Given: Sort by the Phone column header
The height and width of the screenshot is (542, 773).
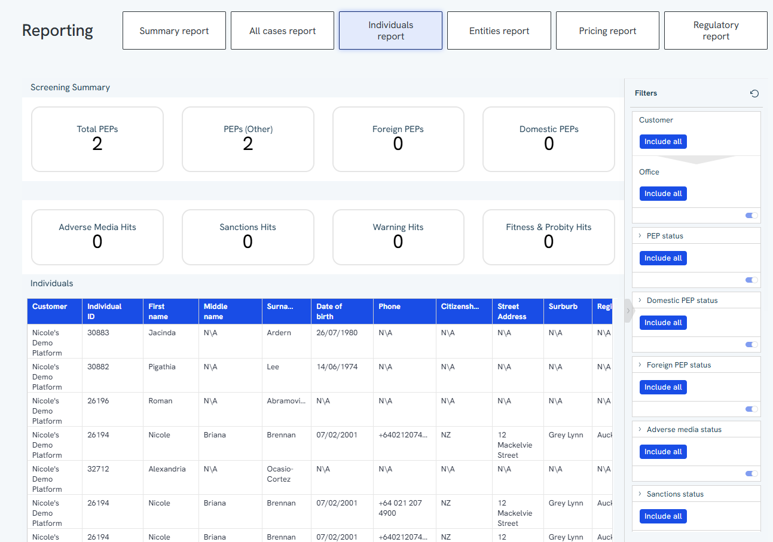Looking at the screenshot, I should tap(405, 311).
